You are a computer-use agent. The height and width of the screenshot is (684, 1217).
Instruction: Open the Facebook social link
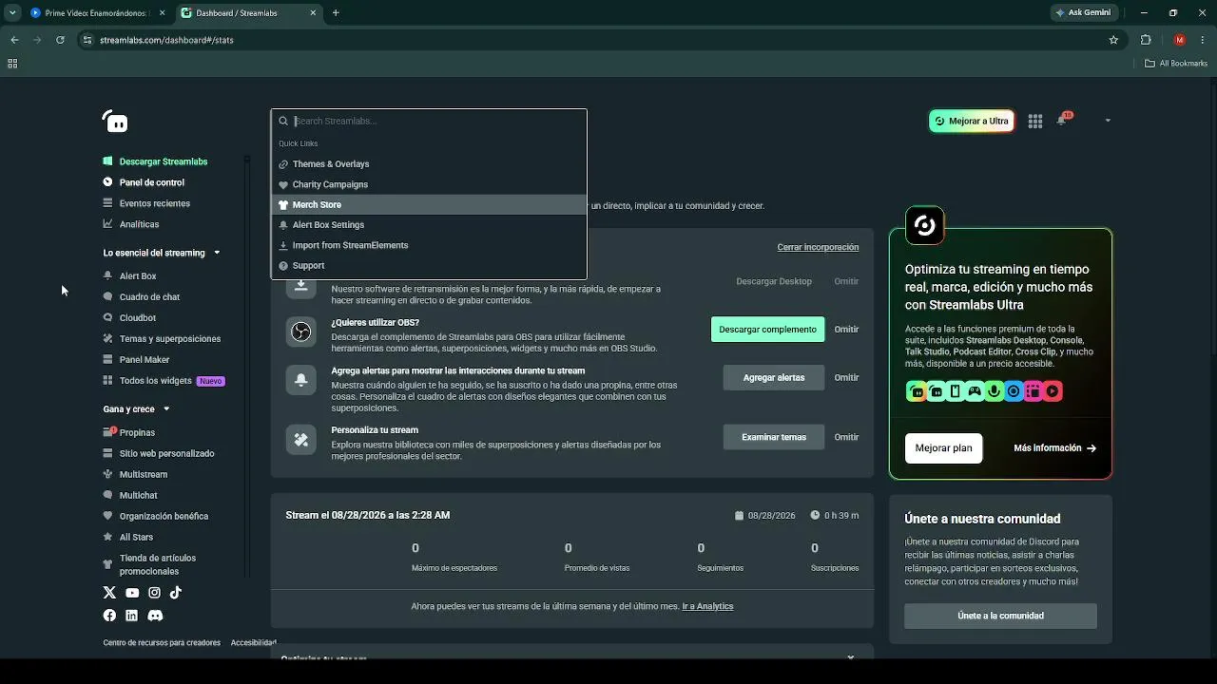(109, 616)
